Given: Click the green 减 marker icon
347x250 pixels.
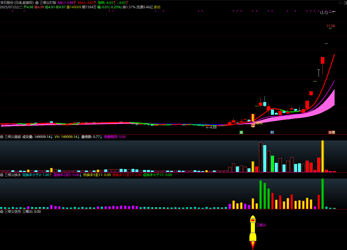Looking at the screenshot, I should pos(241,132).
